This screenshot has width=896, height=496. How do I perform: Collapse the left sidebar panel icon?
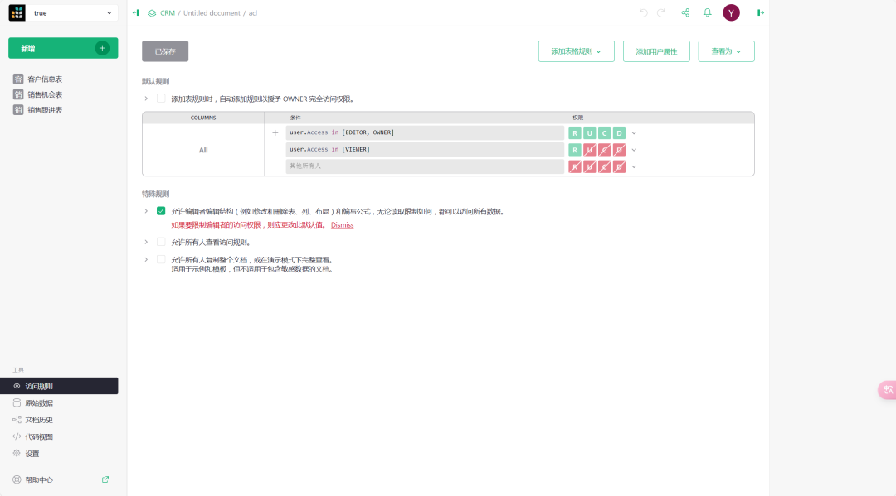tap(136, 12)
